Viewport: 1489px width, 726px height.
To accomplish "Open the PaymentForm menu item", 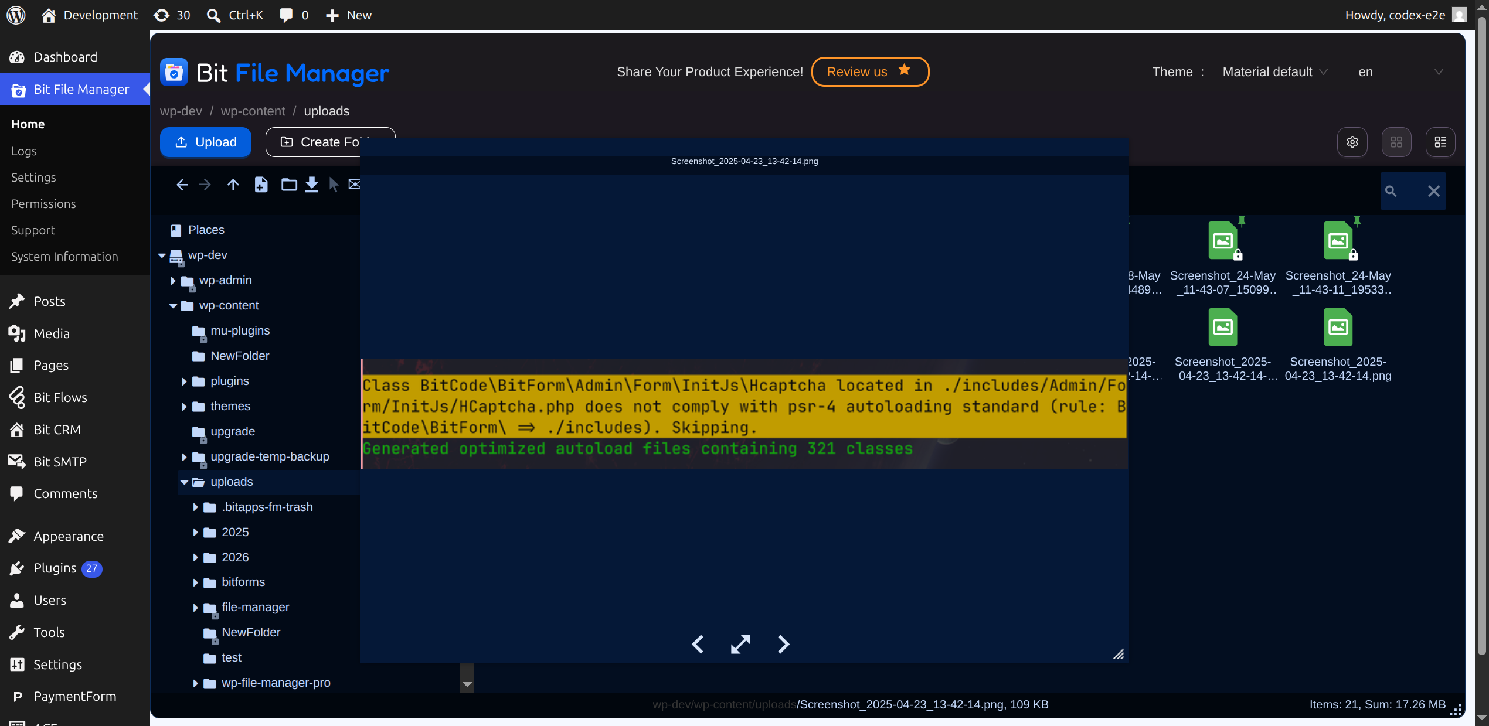I will (x=75, y=696).
